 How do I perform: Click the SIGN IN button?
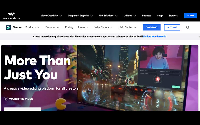coord(191,16)
